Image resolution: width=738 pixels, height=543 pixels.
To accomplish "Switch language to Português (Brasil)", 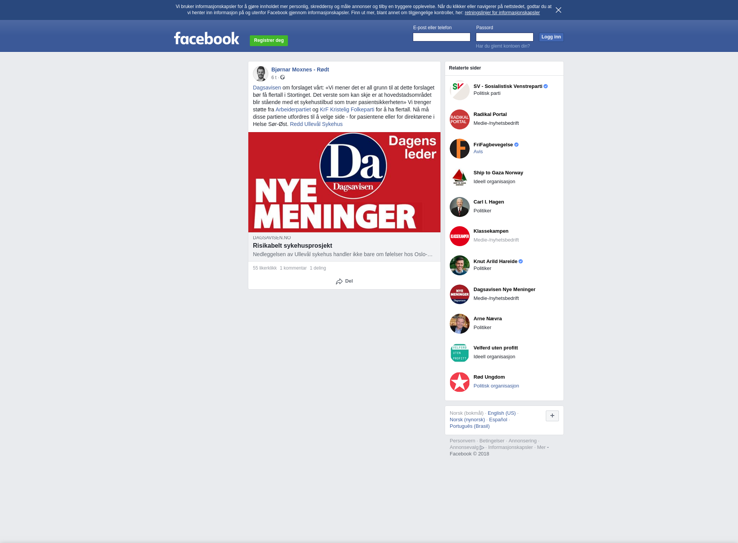I will click(x=470, y=426).
